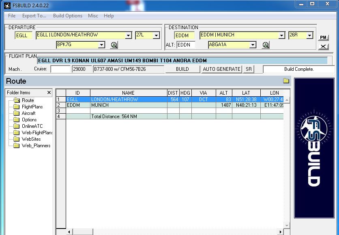Click the FlightPlans folder icon

coord(17,107)
